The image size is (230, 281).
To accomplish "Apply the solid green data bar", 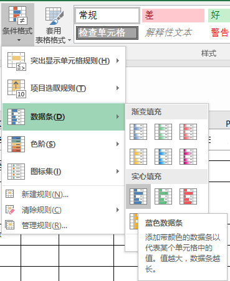I will coord(163,196).
